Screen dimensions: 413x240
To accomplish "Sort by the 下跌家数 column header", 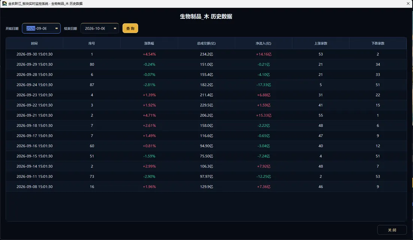I will (x=378, y=43).
